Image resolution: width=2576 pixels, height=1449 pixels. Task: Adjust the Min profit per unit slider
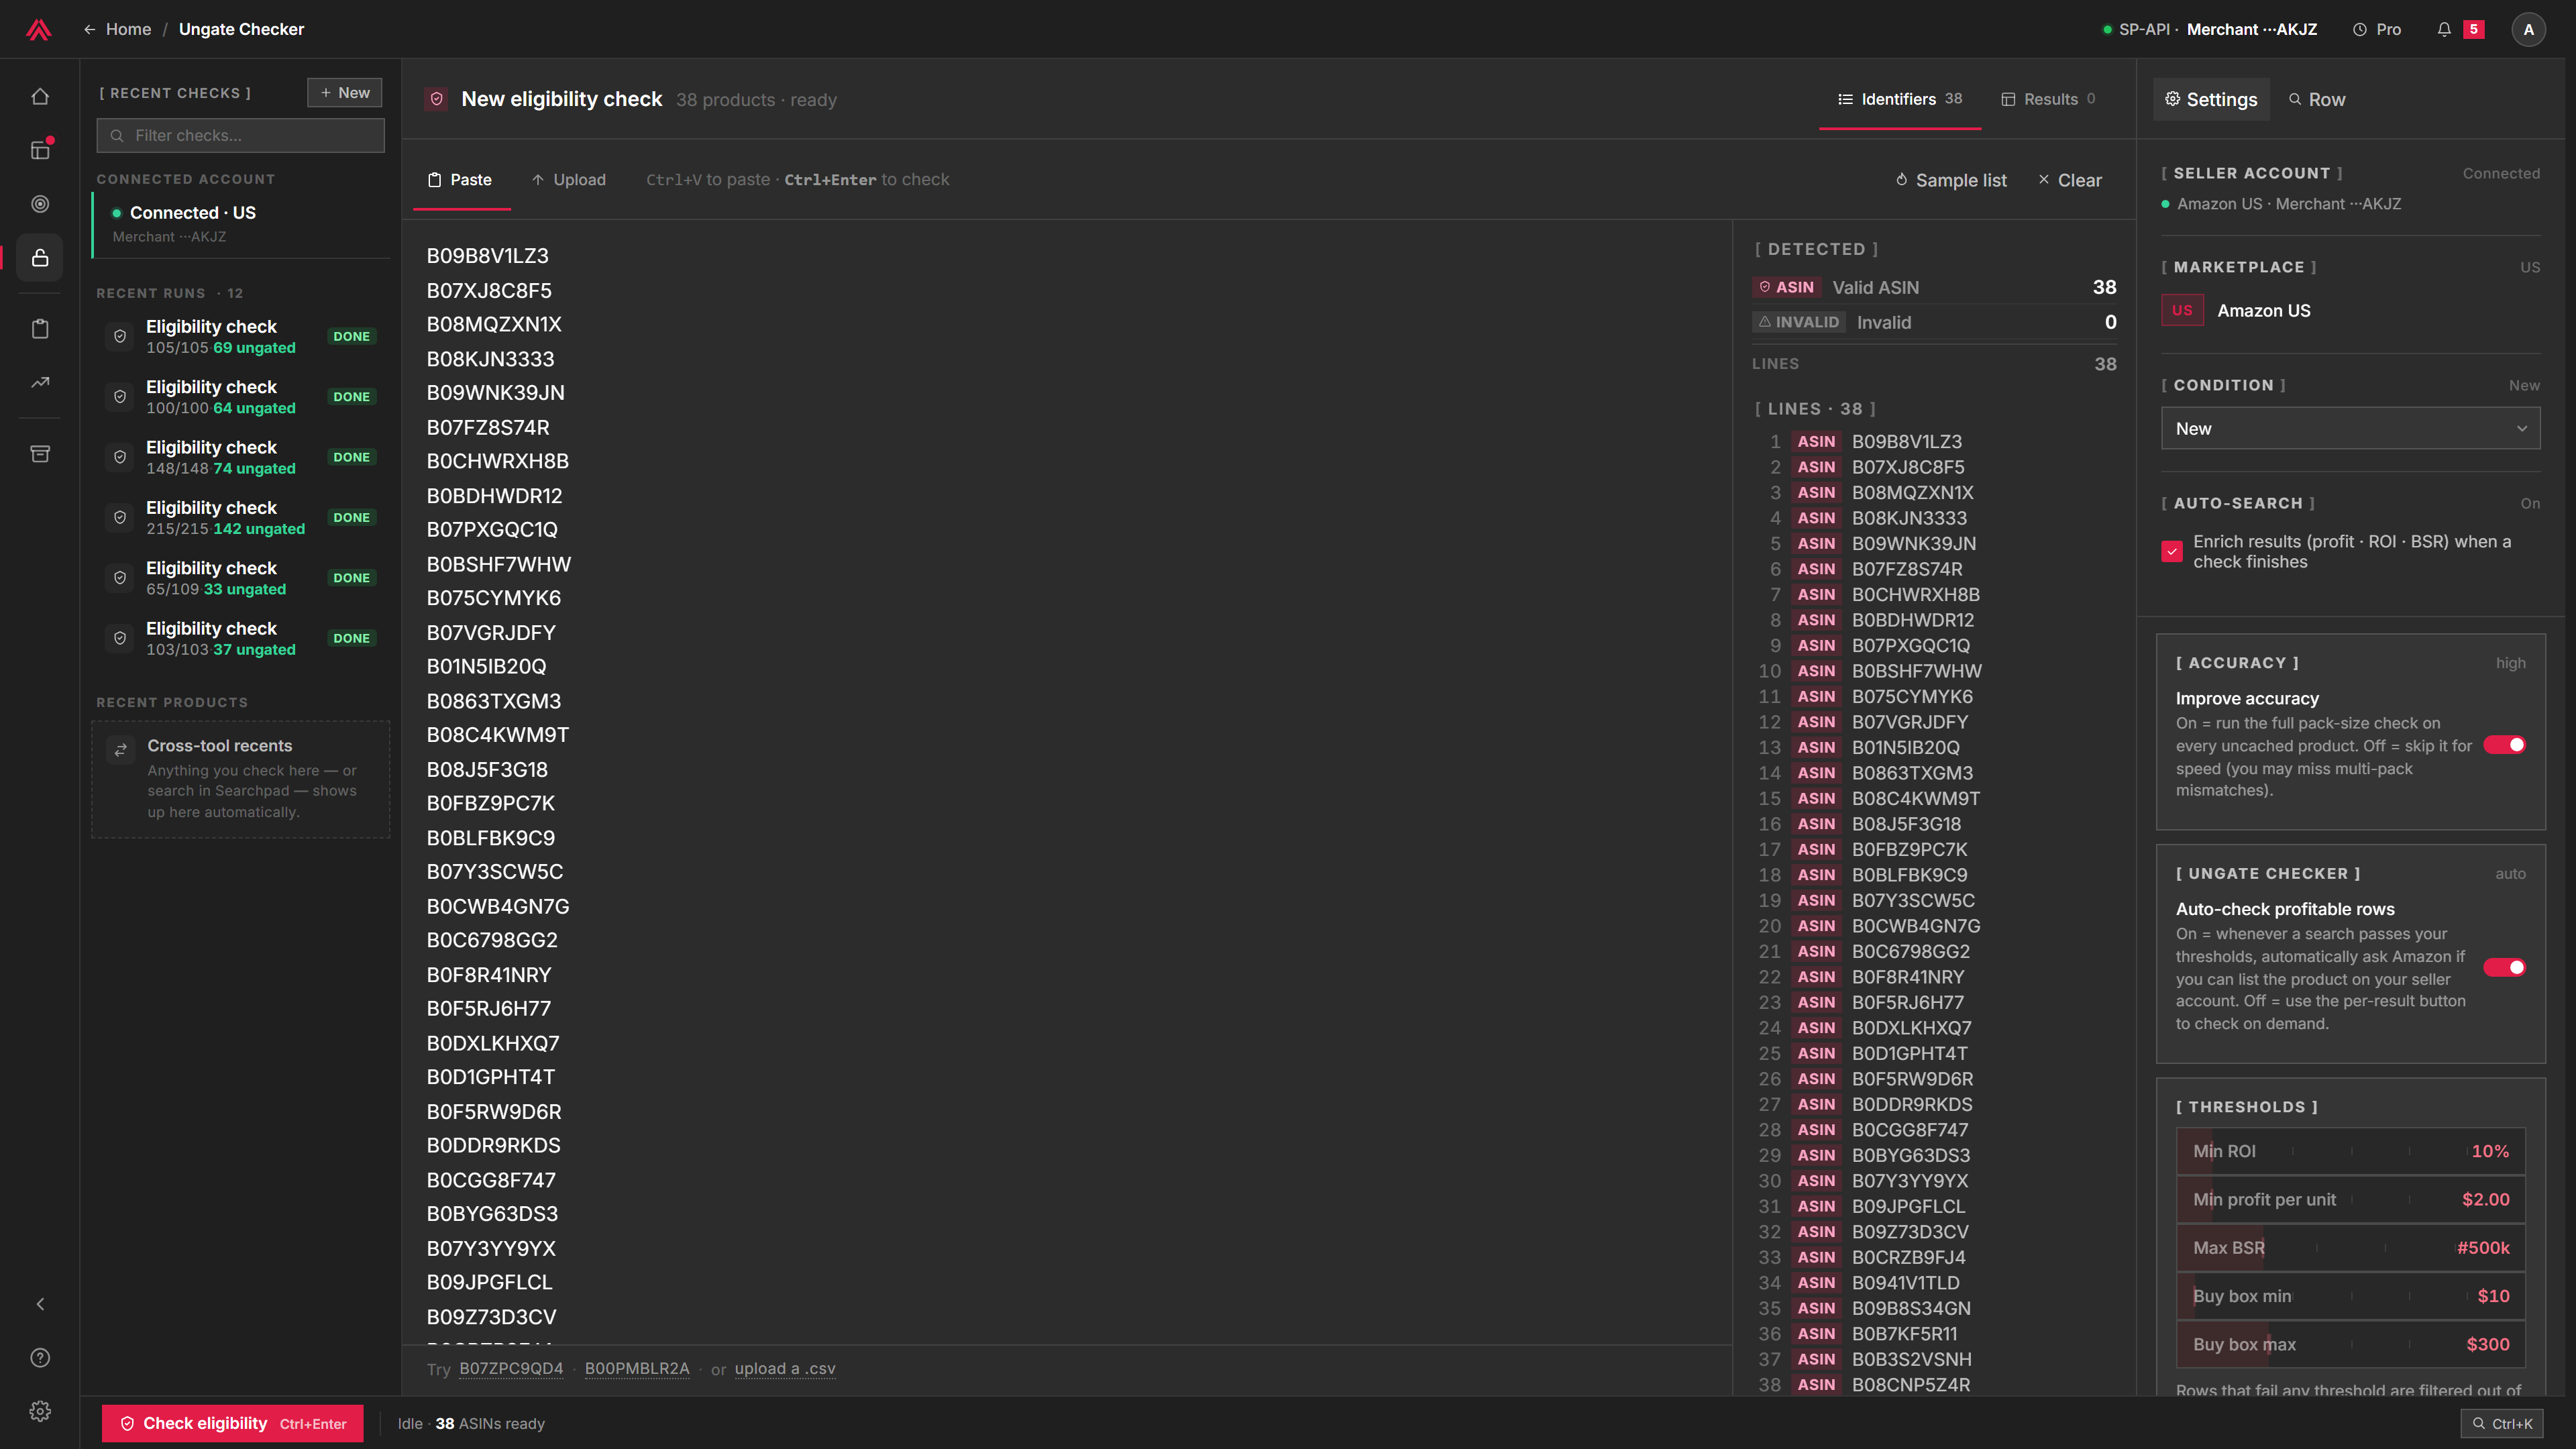click(2350, 1199)
